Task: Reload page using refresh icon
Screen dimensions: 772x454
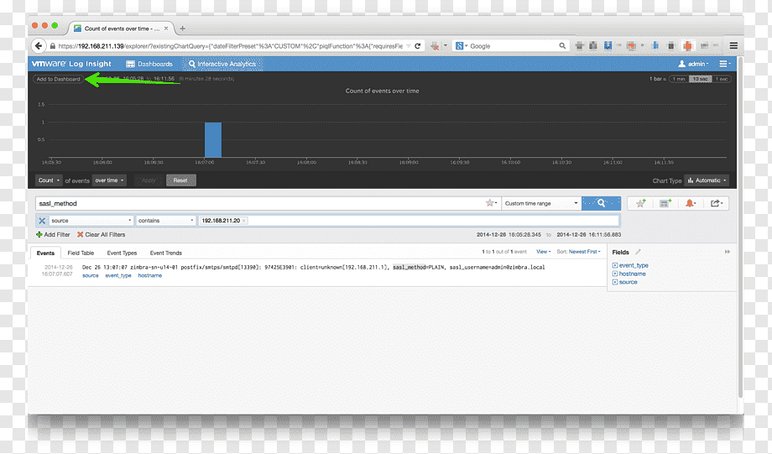Action: (x=418, y=46)
